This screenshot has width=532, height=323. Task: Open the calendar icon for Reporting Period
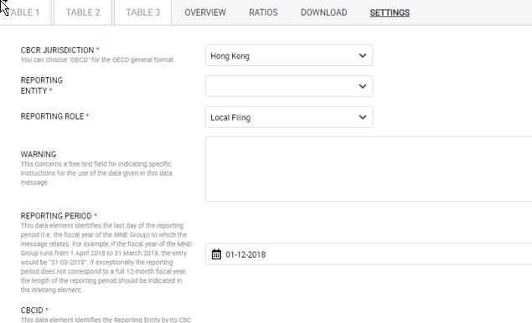(216, 254)
